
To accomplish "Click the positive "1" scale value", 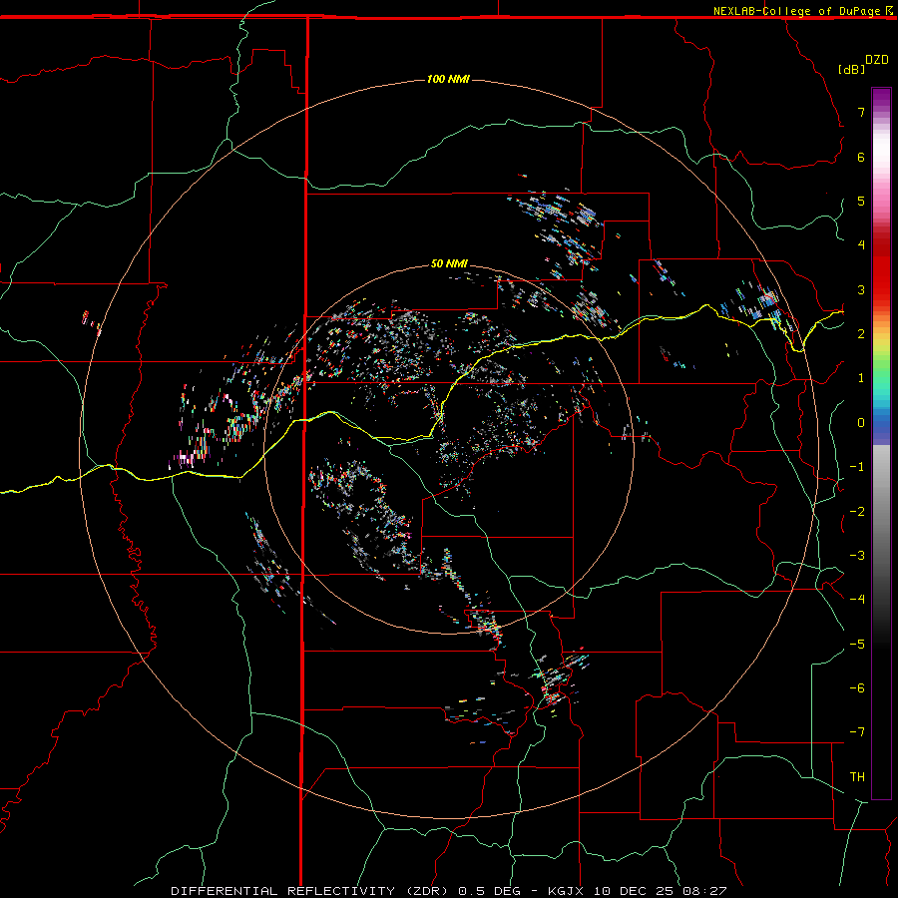I will [861, 378].
